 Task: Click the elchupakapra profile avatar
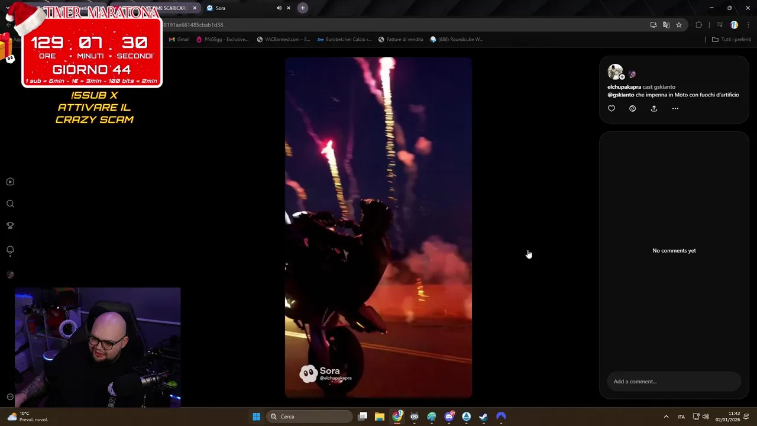click(x=615, y=72)
